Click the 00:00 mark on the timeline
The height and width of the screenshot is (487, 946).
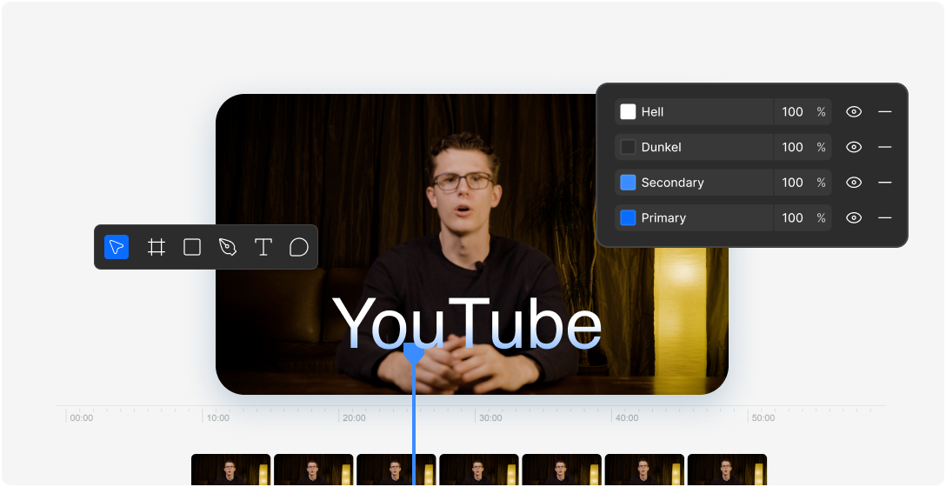coord(82,417)
